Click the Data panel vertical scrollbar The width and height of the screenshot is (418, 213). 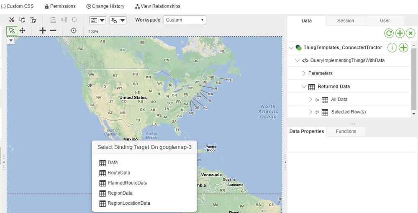tap(414, 79)
